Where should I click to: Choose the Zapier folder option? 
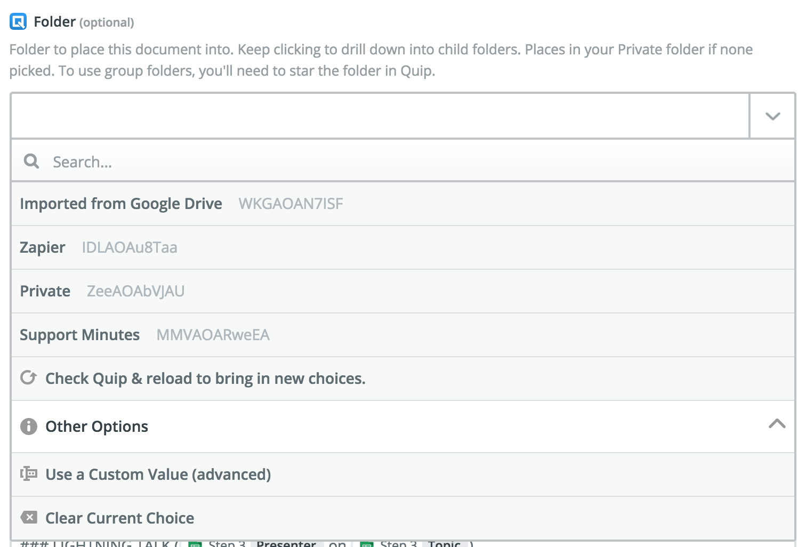[403, 247]
